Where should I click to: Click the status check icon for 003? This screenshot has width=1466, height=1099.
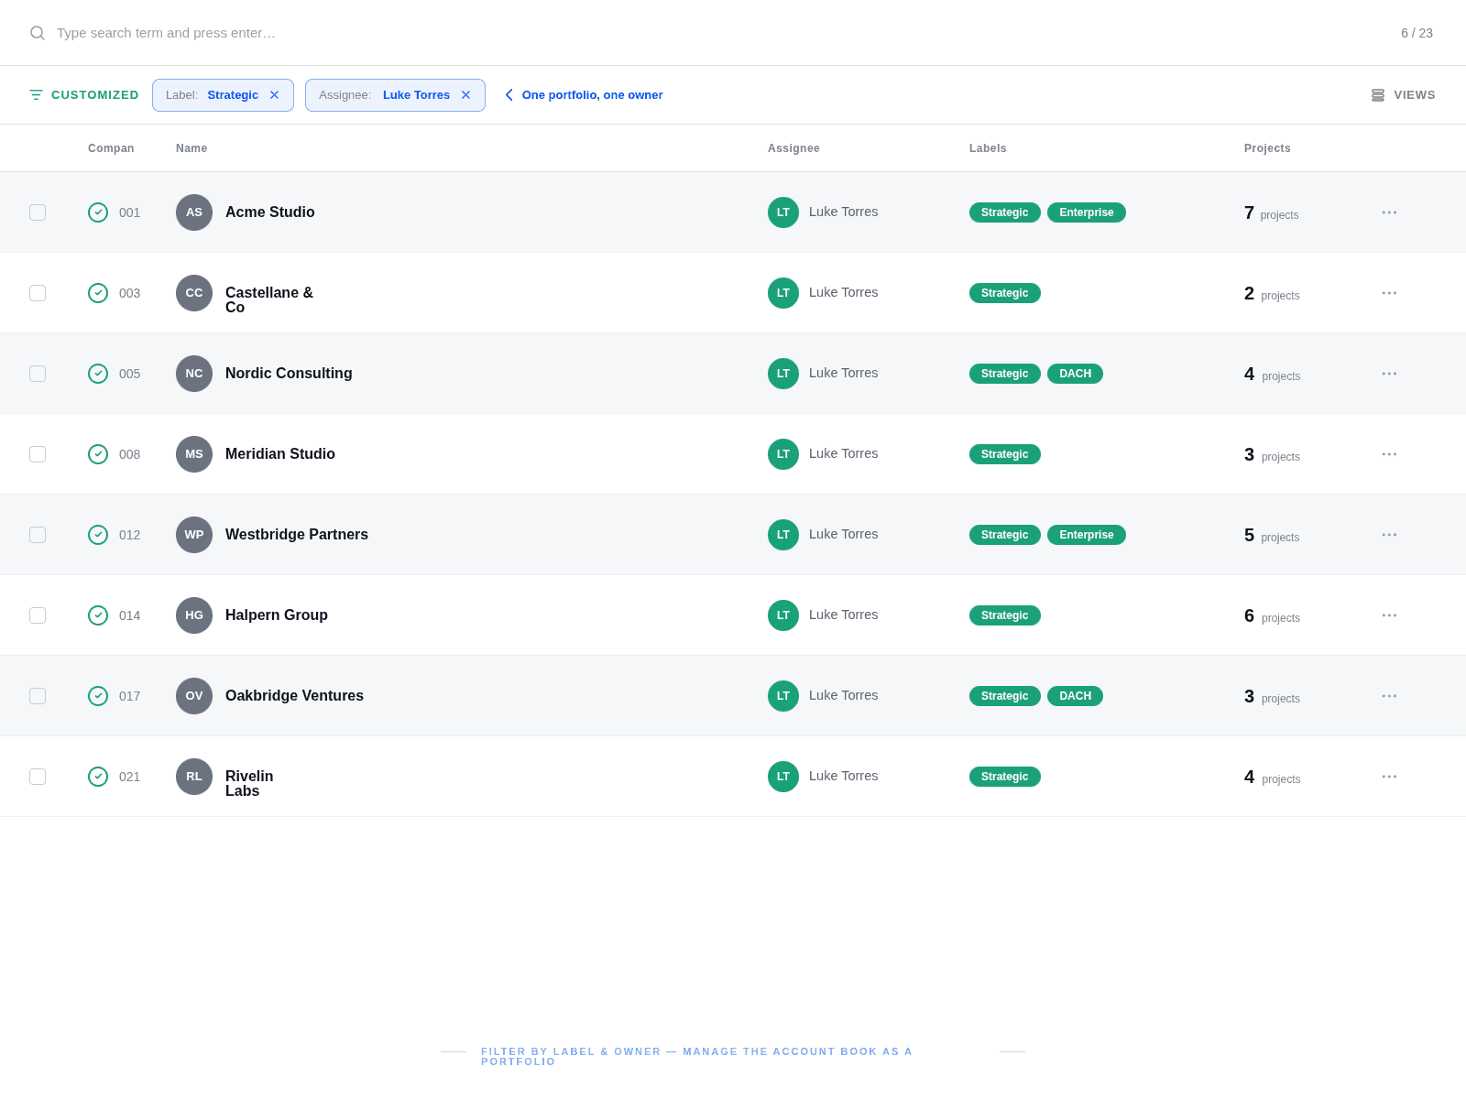[x=98, y=293]
